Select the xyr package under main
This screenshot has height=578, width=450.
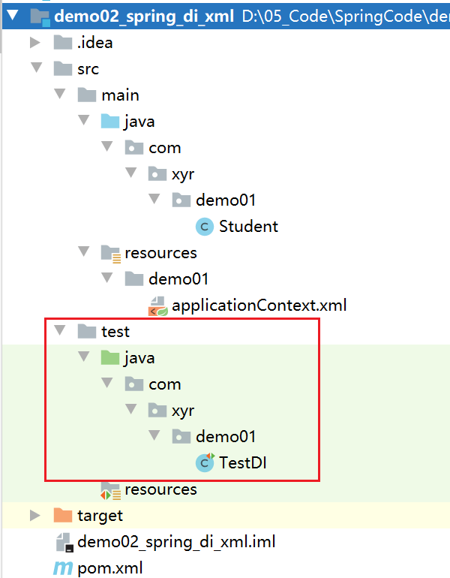pos(183,174)
